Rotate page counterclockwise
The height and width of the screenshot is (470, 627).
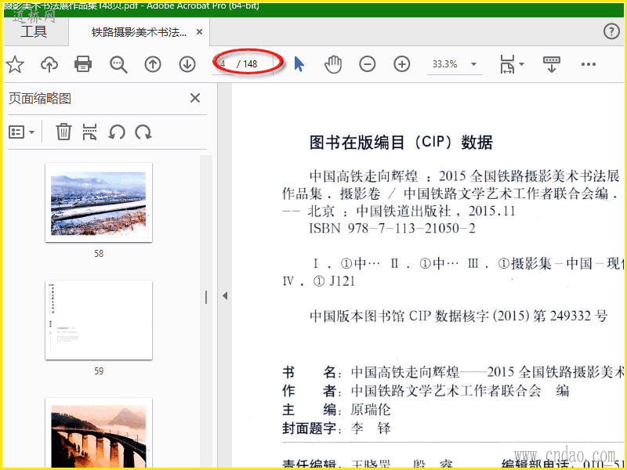(x=117, y=132)
